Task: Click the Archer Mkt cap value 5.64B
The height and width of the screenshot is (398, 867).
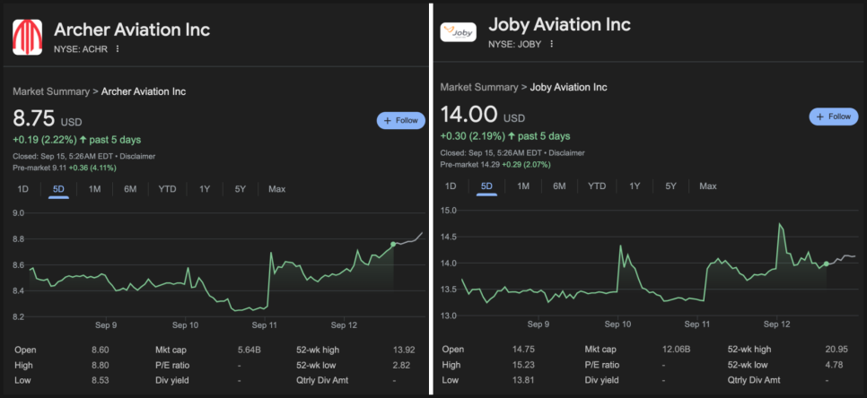Action: 249,350
